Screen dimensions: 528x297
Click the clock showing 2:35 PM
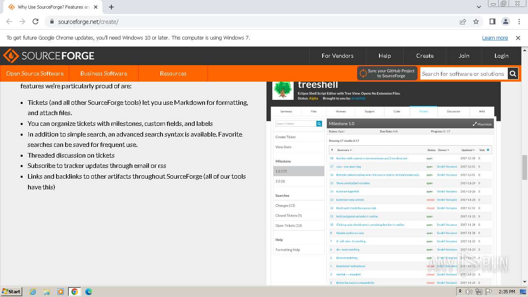507,292
